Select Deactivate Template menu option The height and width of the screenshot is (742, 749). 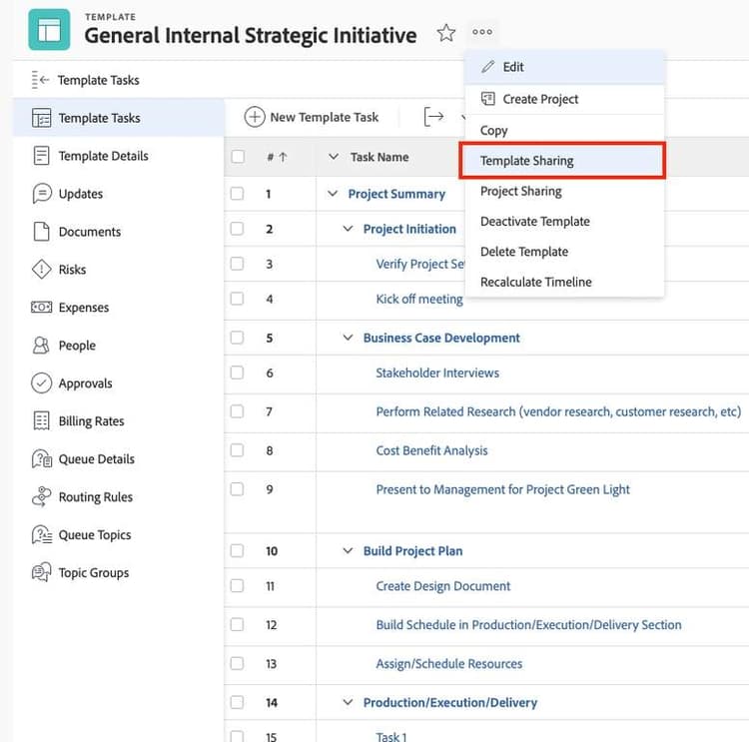[x=535, y=222]
